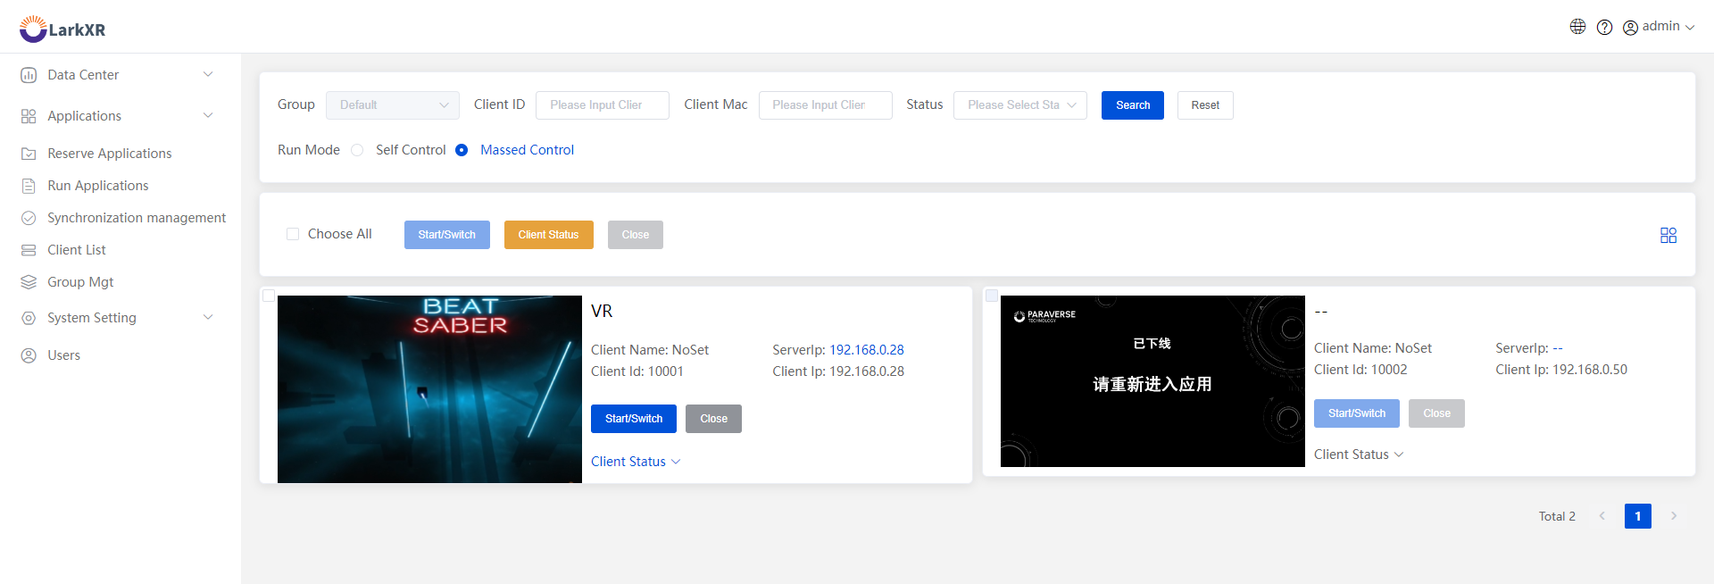The image size is (1714, 584).
Task: Click the admin user avatar icon
Action: coord(1630,27)
